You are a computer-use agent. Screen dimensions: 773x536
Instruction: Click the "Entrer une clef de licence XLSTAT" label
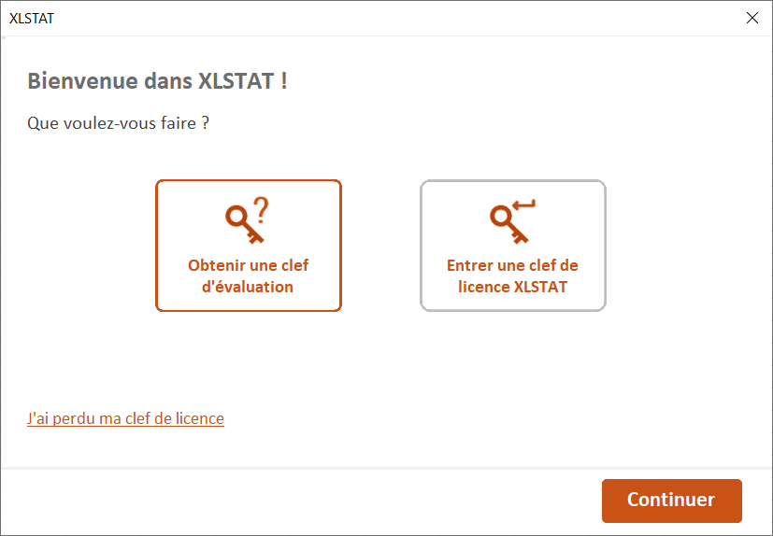(512, 275)
